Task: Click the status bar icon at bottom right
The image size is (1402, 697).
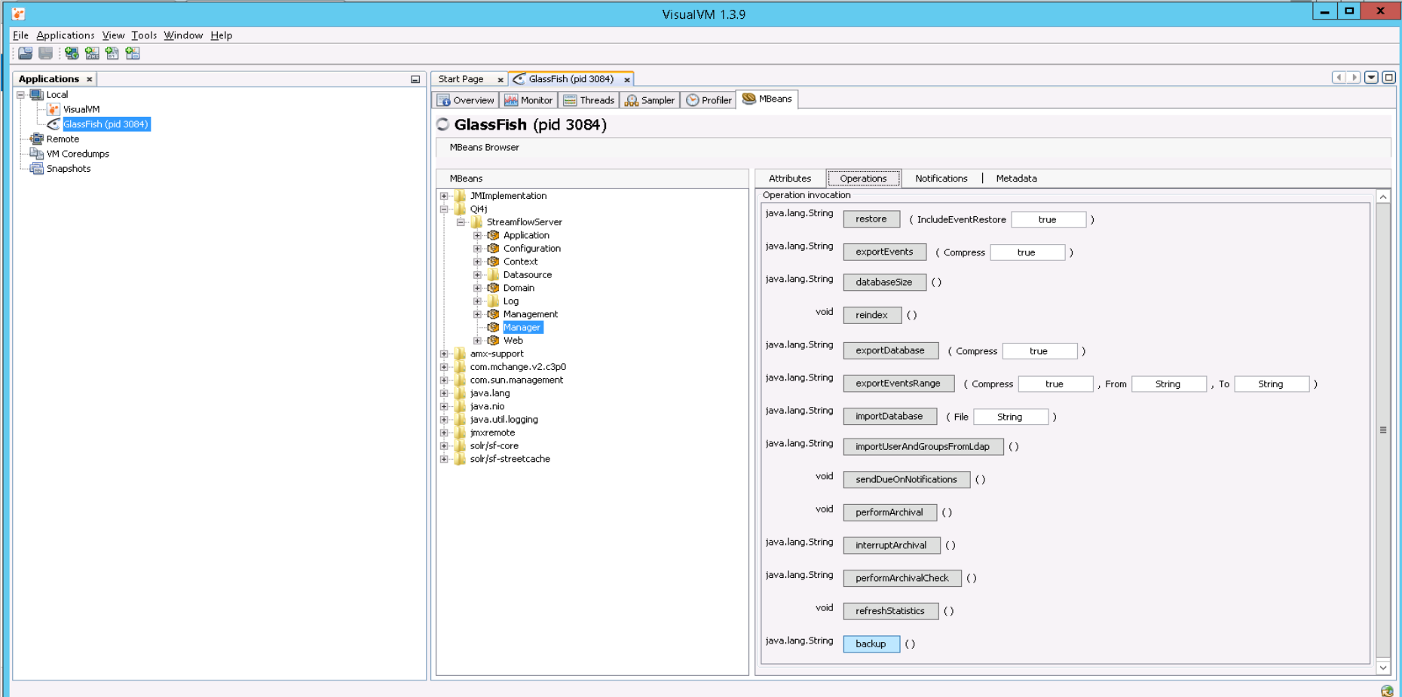Action: click(x=1387, y=691)
